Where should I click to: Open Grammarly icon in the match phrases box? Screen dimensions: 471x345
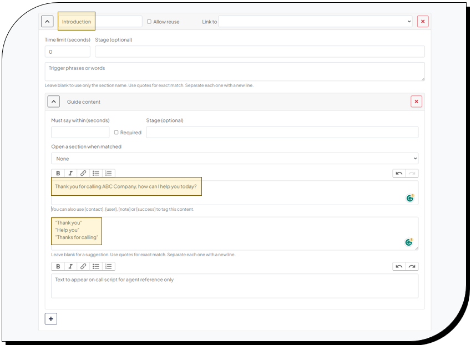(x=409, y=242)
